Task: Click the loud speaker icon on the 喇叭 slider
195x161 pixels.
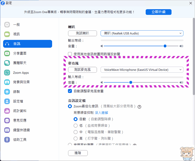Action: pos(181,46)
